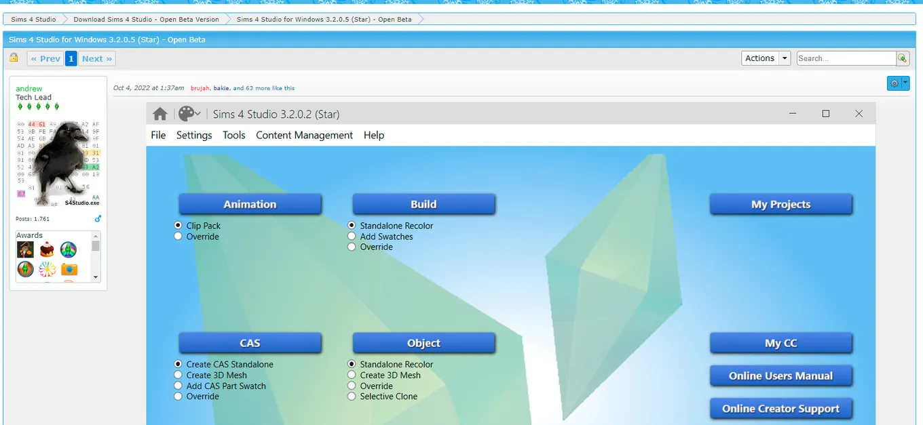Viewport: 923px width, 425px height.
Task: Click the home icon in Sims 4 Studio
Action: (x=159, y=114)
